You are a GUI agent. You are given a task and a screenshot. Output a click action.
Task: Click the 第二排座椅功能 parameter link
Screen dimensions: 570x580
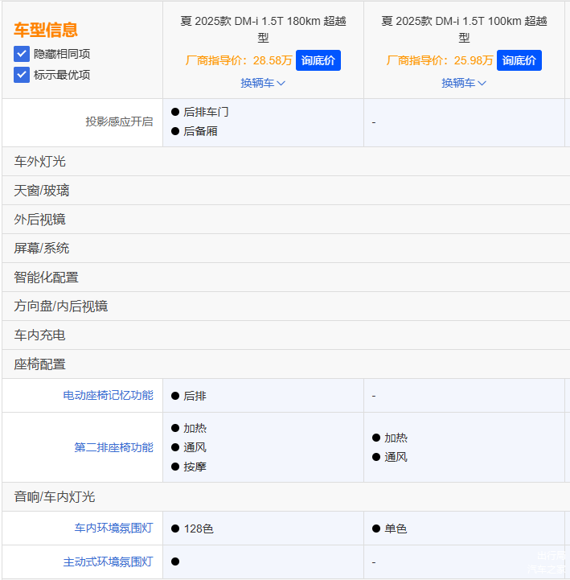113,447
